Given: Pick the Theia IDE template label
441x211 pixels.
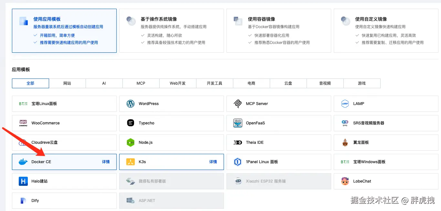Looking at the screenshot, I should click(255, 142).
